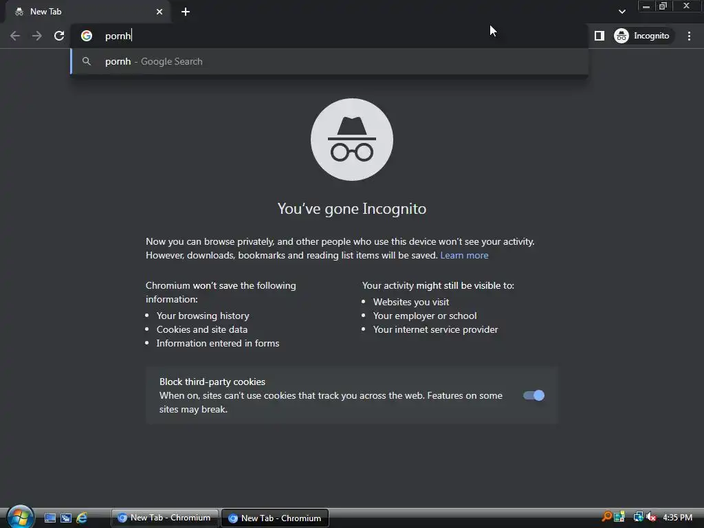
Task: Click 'Your browsing history' list item
Action: click(203, 316)
